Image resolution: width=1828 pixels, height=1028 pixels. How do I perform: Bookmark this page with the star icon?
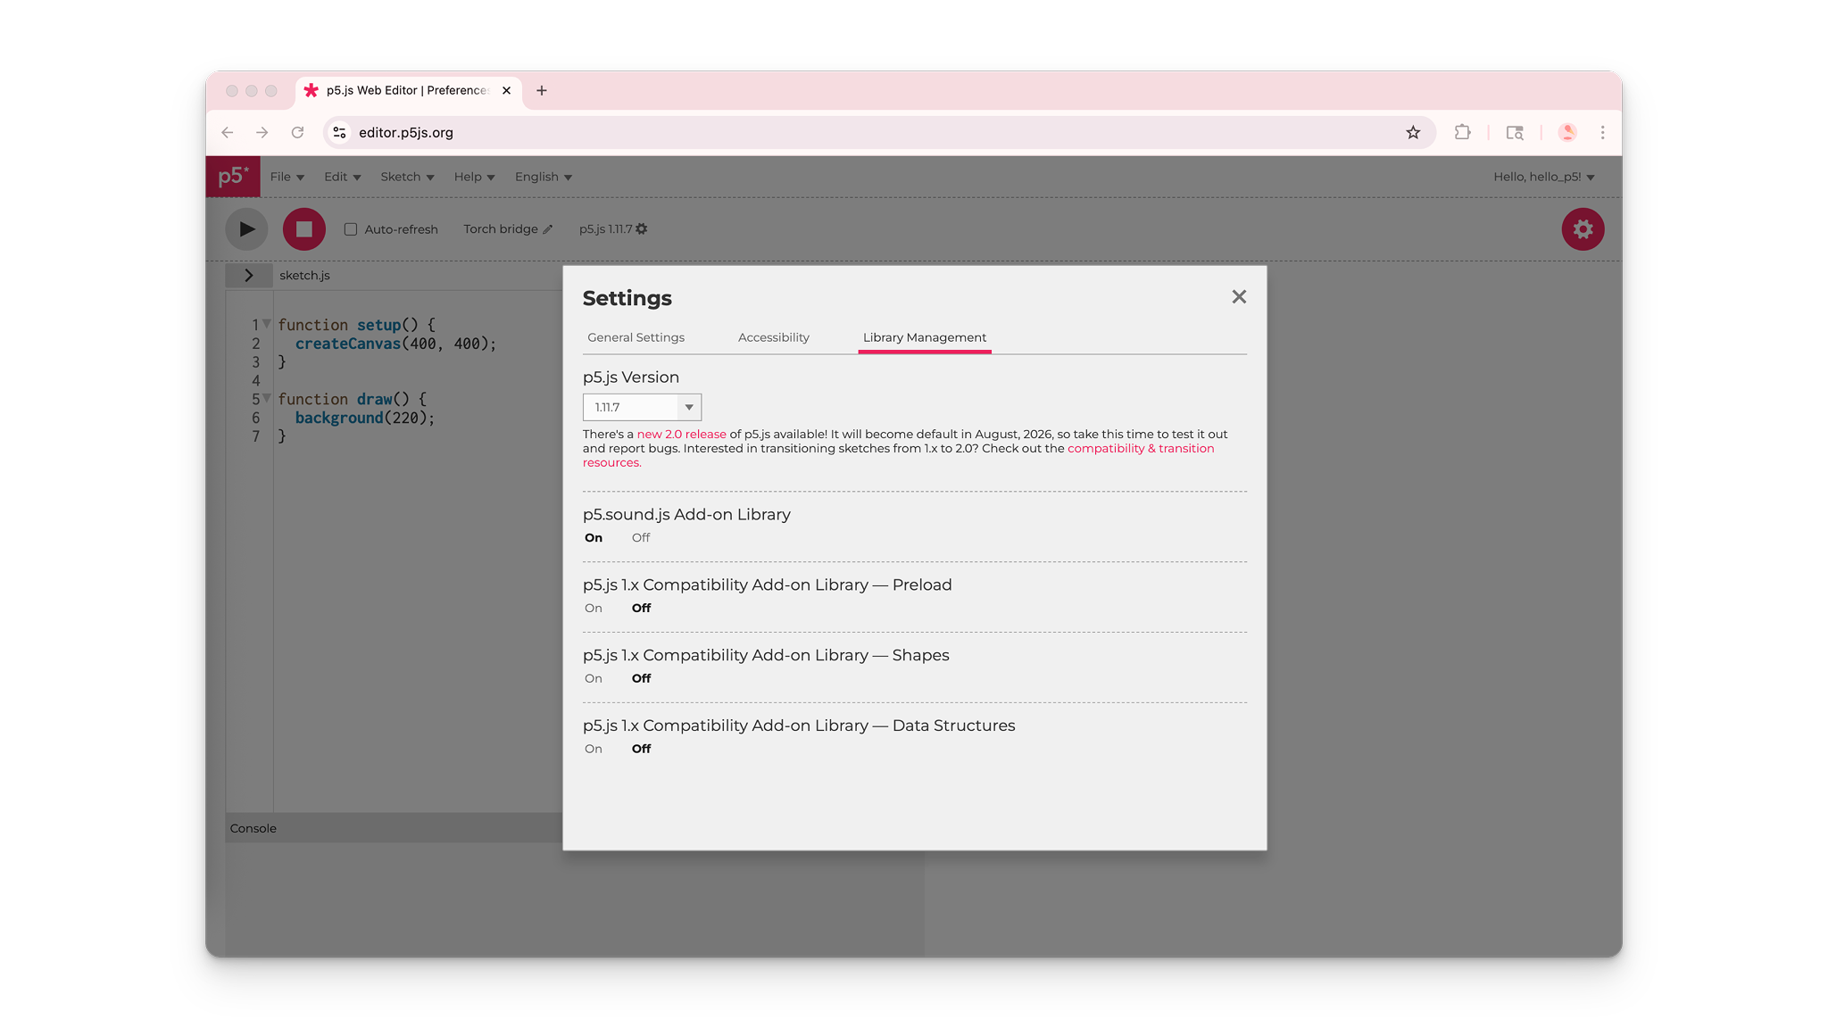[x=1413, y=132]
